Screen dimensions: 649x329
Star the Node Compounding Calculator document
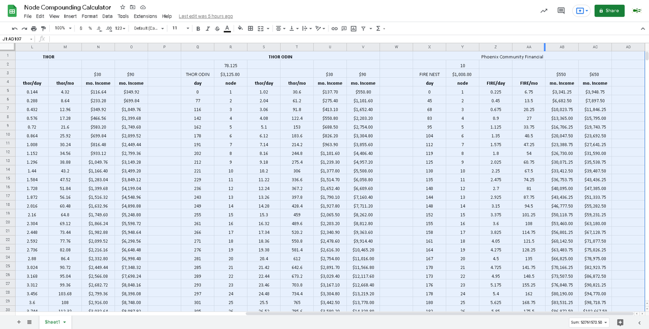123,8
